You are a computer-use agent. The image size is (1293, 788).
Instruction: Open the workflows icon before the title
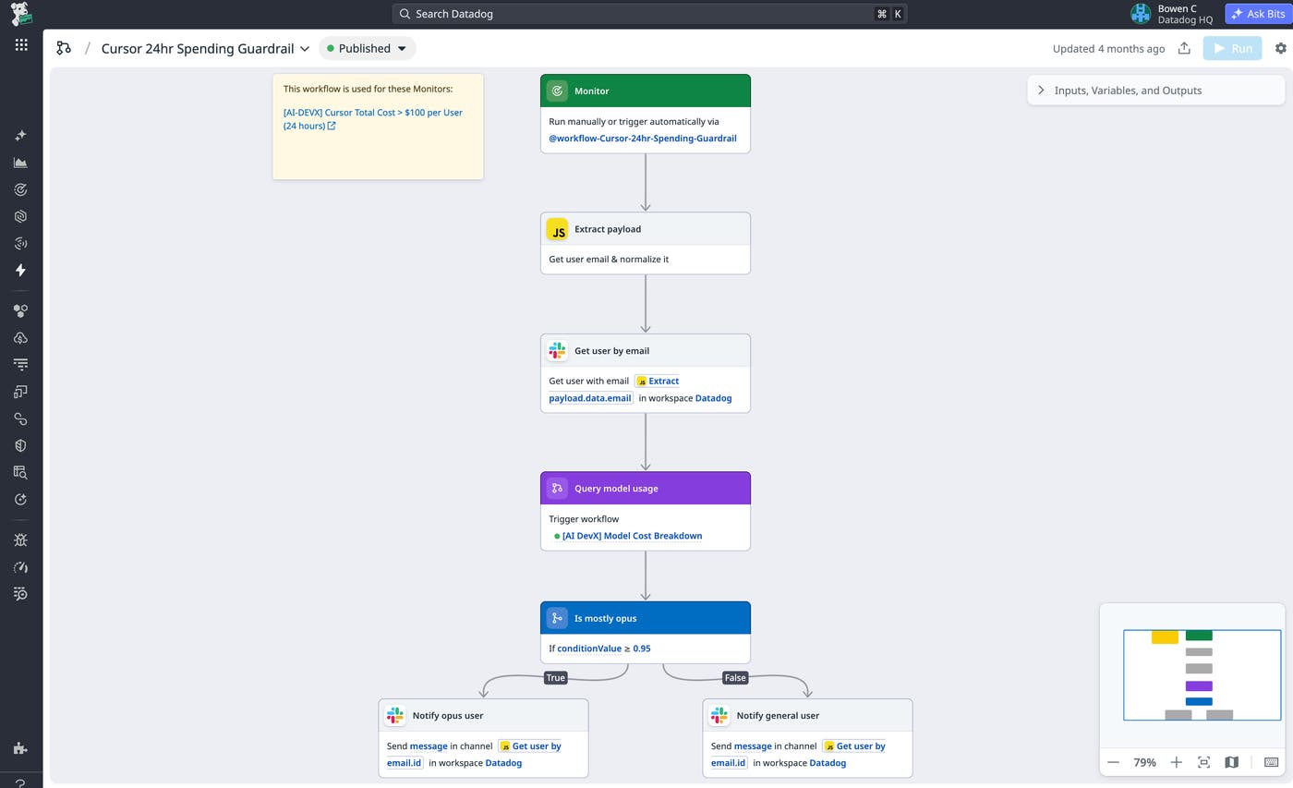tap(64, 48)
